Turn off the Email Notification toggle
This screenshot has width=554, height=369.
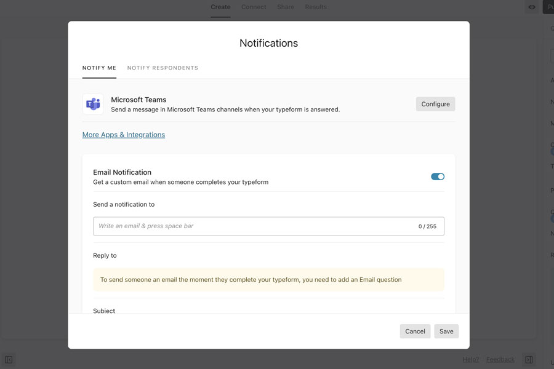438,177
